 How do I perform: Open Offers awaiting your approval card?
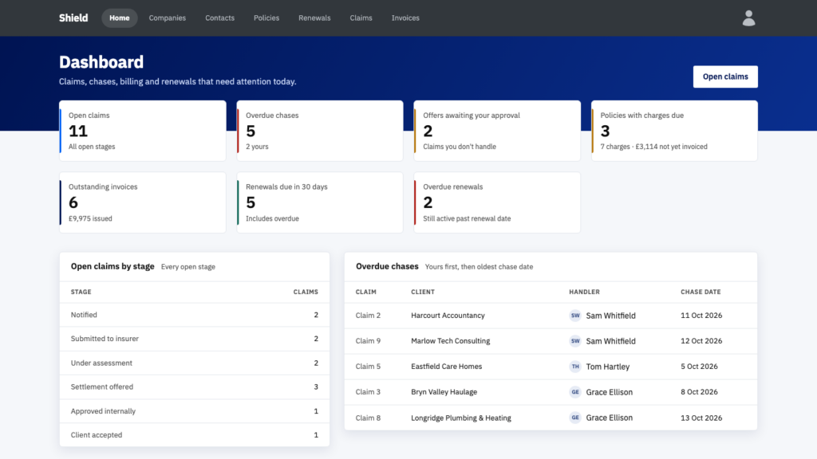tap(497, 131)
